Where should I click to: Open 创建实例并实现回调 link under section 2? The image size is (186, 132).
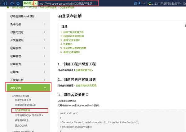coord(86,86)
